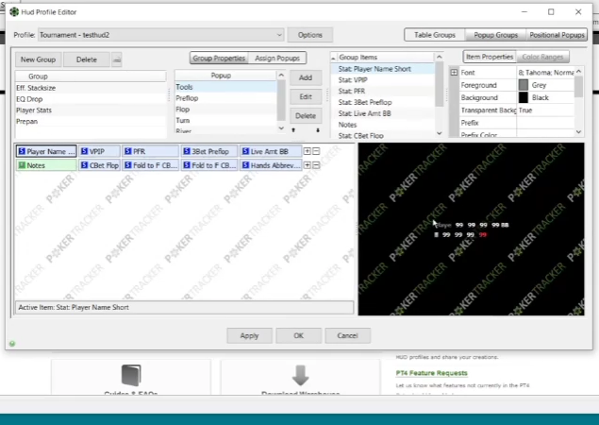599x425 pixels.
Task: Click the Options button
Action: click(309, 35)
